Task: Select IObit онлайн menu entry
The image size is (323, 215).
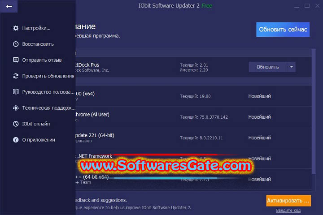Action: coord(36,124)
